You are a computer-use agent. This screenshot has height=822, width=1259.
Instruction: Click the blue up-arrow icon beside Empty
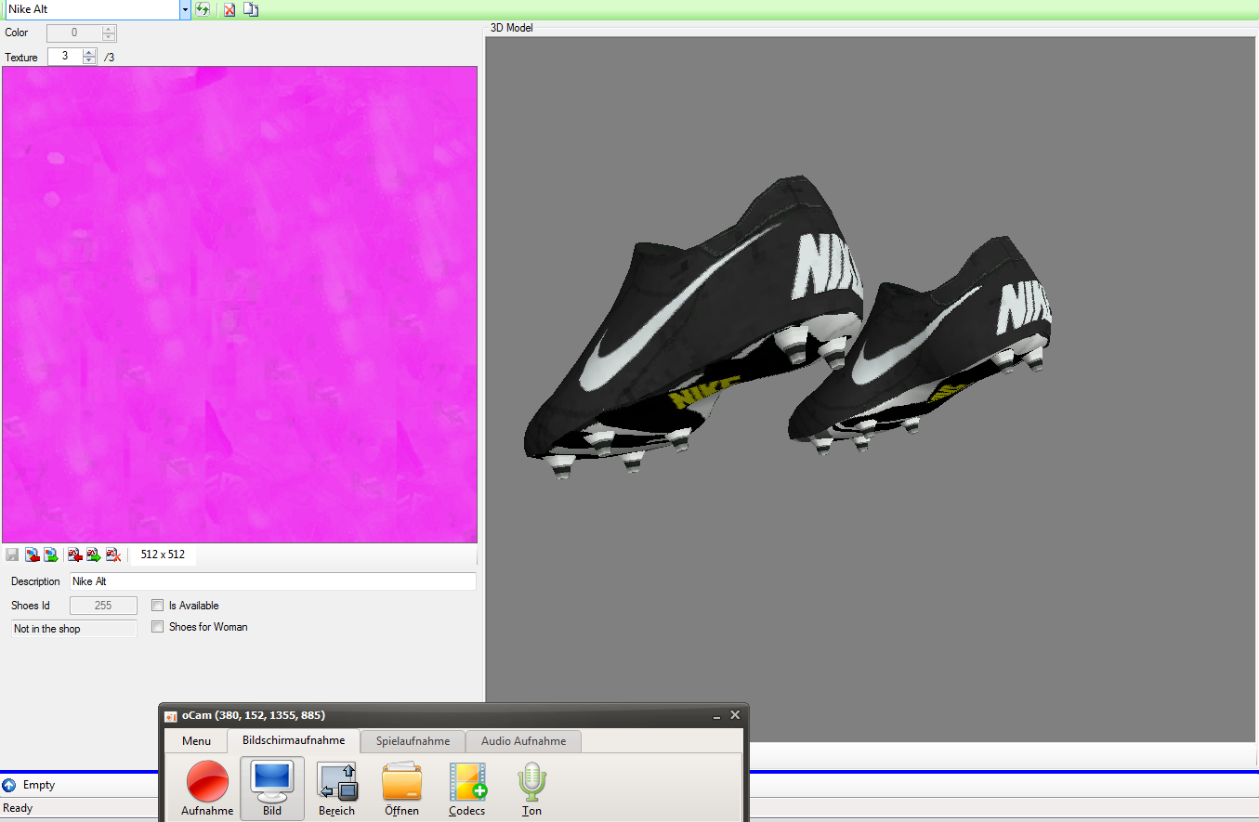9,785
